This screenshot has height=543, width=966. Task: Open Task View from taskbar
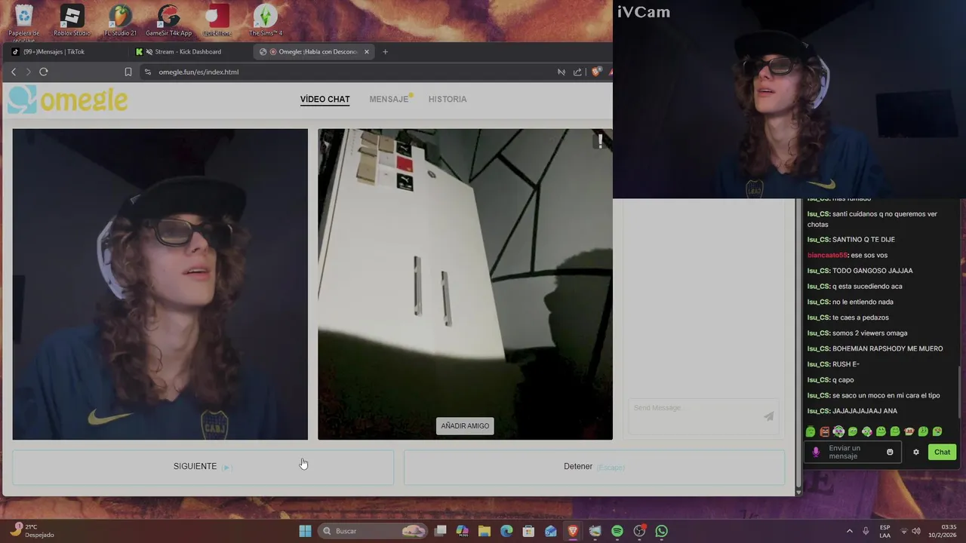click(x=441, y=531)
